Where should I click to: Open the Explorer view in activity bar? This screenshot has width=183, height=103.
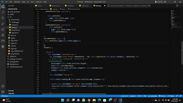click(3, 7)
